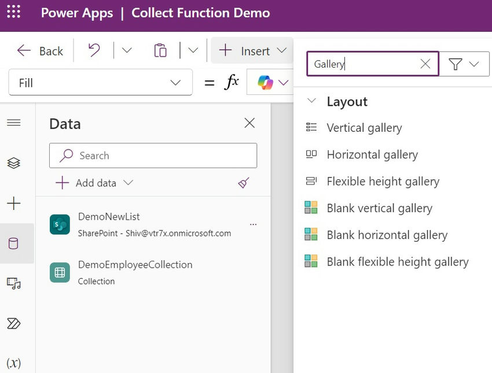Collapse the Layout section
This screenshot has width=492, height=373.
click(x=311, y=101)
